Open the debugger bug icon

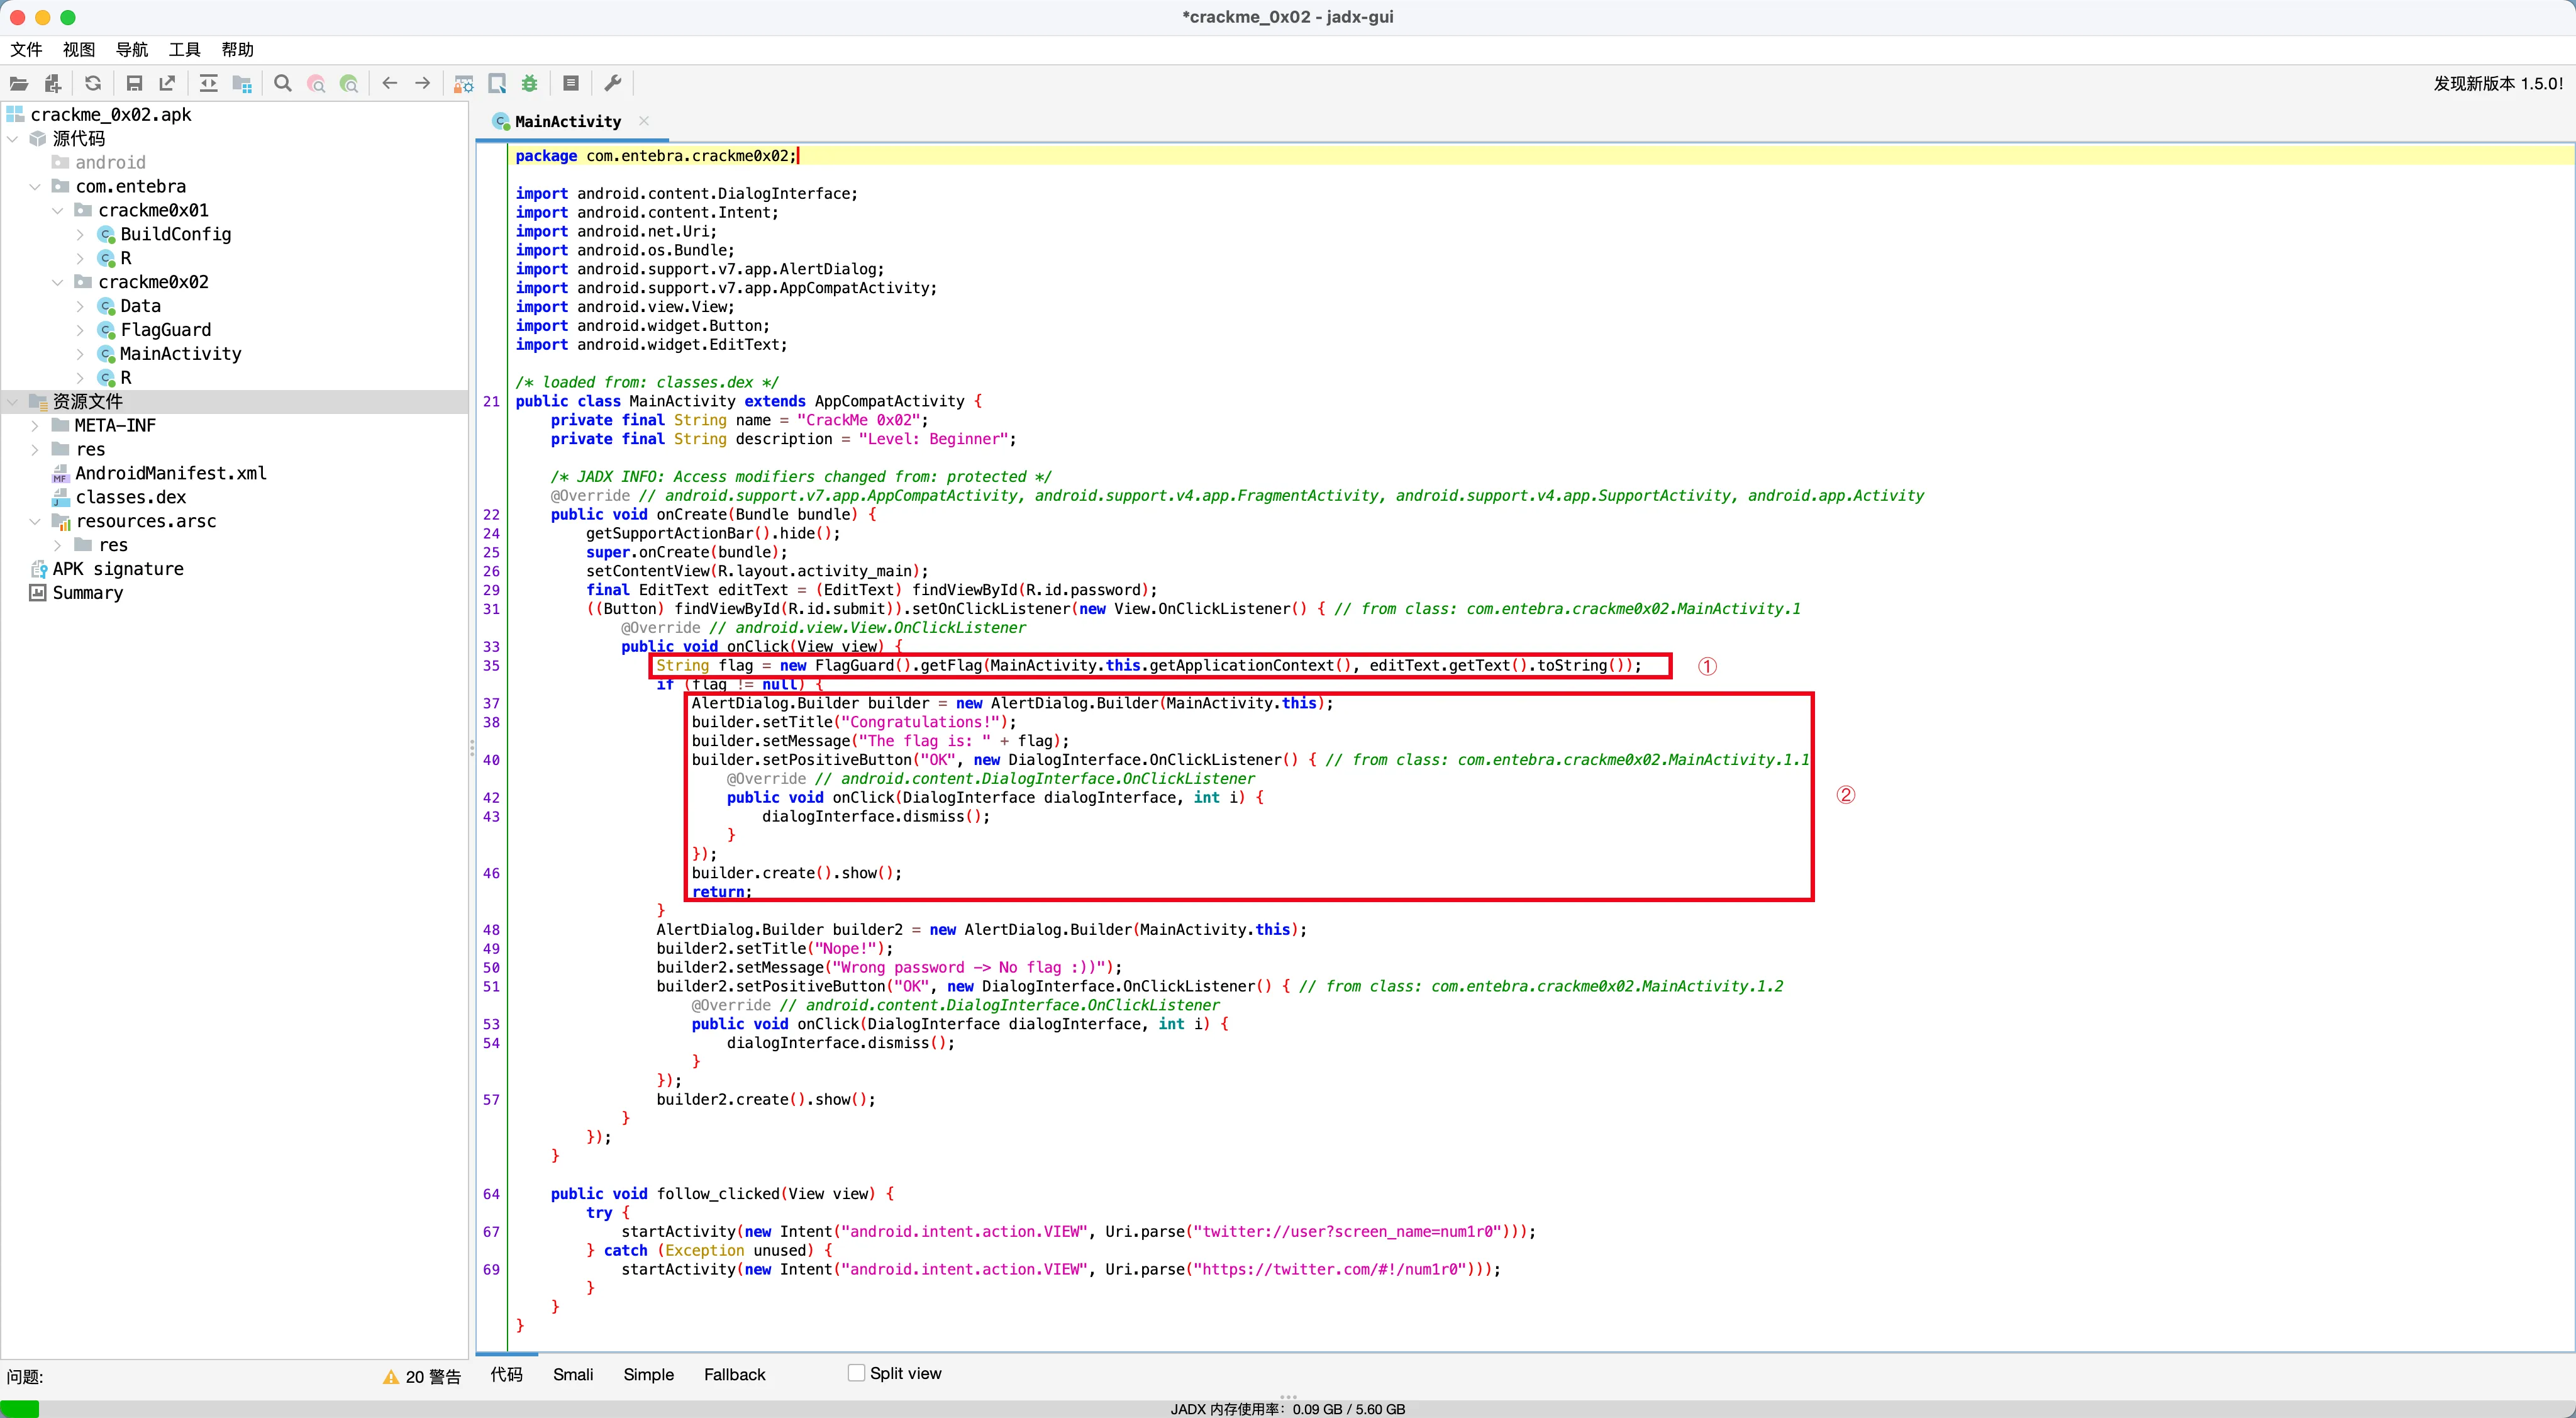530,84
